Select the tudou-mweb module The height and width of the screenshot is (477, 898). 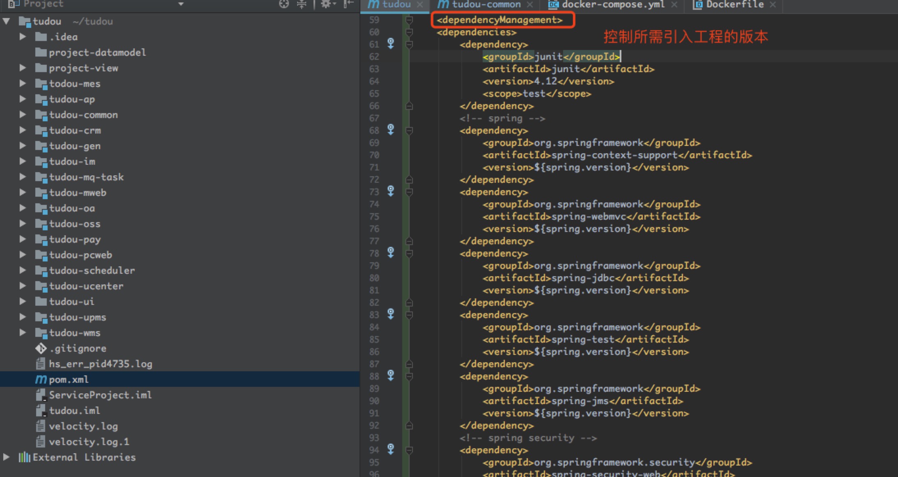pyautogui.click(x=78, y=193)
